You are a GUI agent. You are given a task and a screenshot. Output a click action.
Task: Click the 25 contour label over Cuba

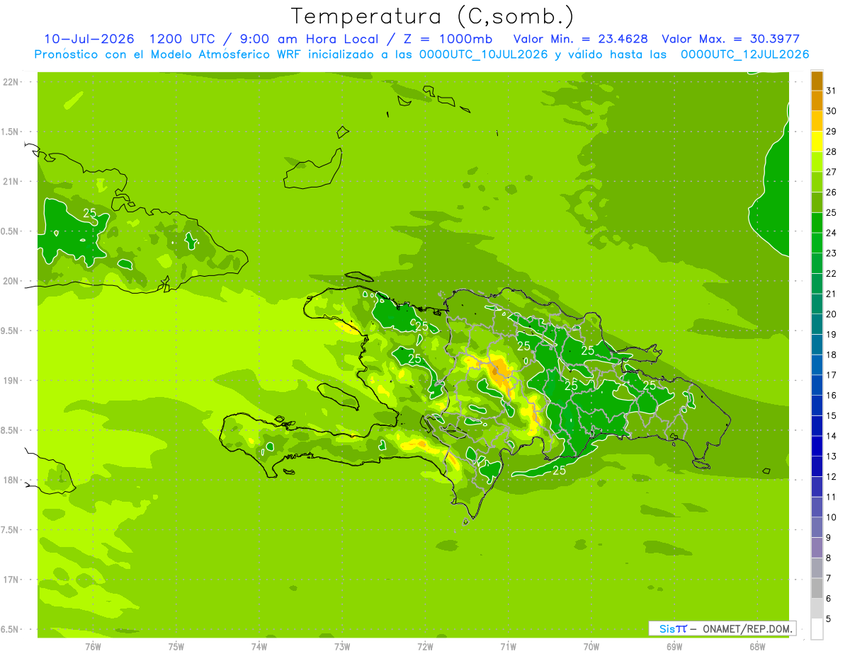[x=90, y=213]
